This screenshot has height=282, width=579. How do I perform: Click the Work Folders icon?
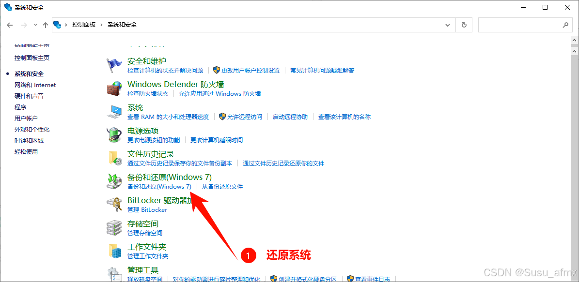(x=114, y=252)
